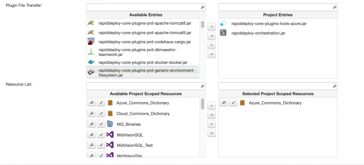
Task: Click search icon next to Azure_Commons_Dictionary in available resources
Action: (91, 103)
